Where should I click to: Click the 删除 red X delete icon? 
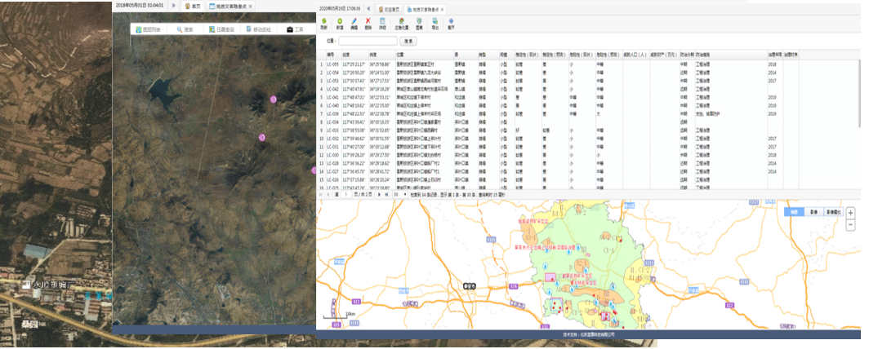pos(368,23)
